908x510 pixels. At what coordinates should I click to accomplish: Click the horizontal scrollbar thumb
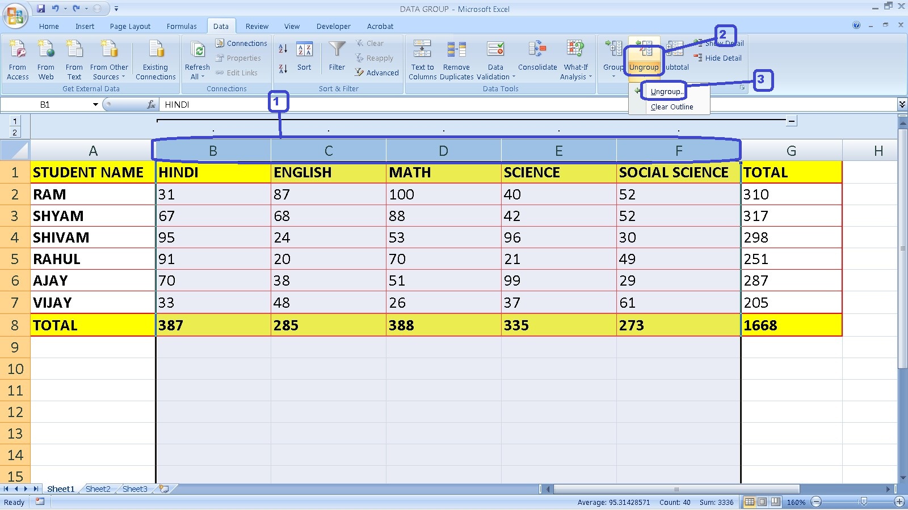coord(676,488)
